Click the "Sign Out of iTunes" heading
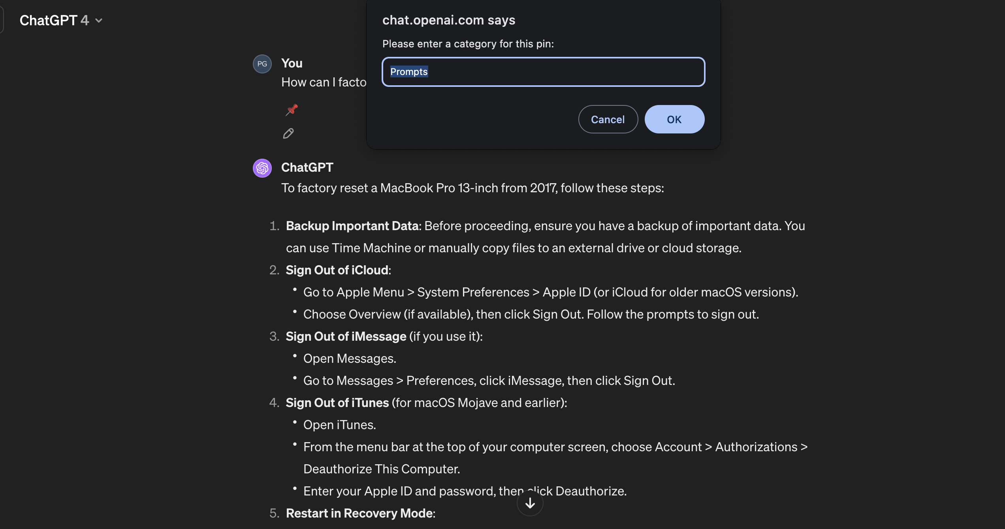Screen dimensions: 1005x529 pos(337,403)
